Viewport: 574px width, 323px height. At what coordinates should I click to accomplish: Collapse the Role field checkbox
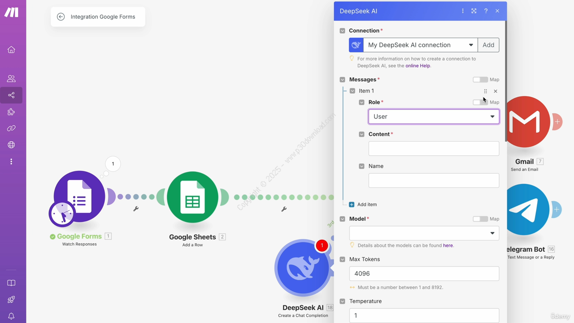pos(362,102)
